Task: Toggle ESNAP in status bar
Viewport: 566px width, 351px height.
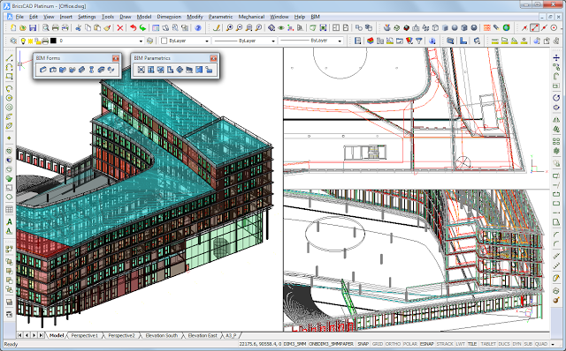Action: pyautogui.click(x=426, y=344)
